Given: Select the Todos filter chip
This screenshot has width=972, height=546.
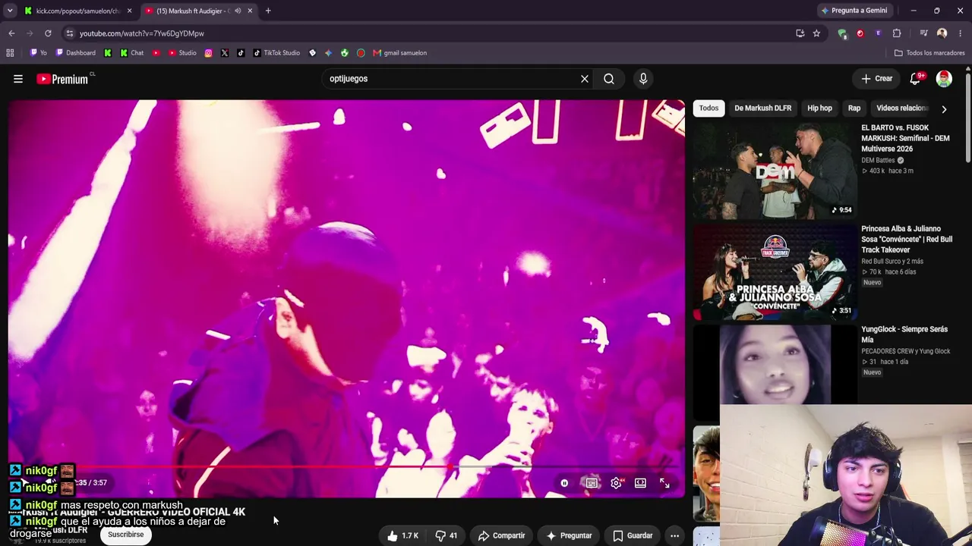Looking at the screenshot, I should pyautogui.click(x=708, y=108).
